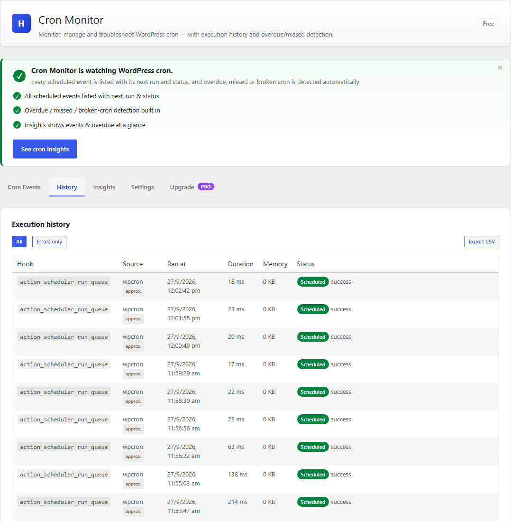Click hook name in 11:56:22 am row
511x522 pixels.
tap(64, 447)
